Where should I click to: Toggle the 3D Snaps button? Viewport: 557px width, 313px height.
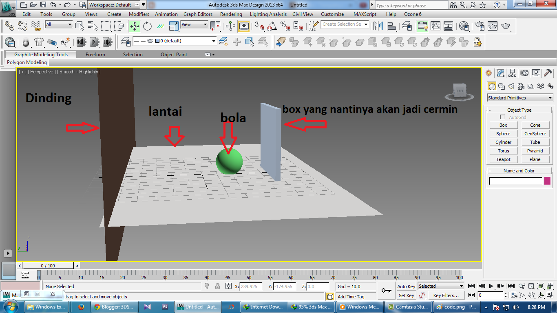[x=259, y=26]
